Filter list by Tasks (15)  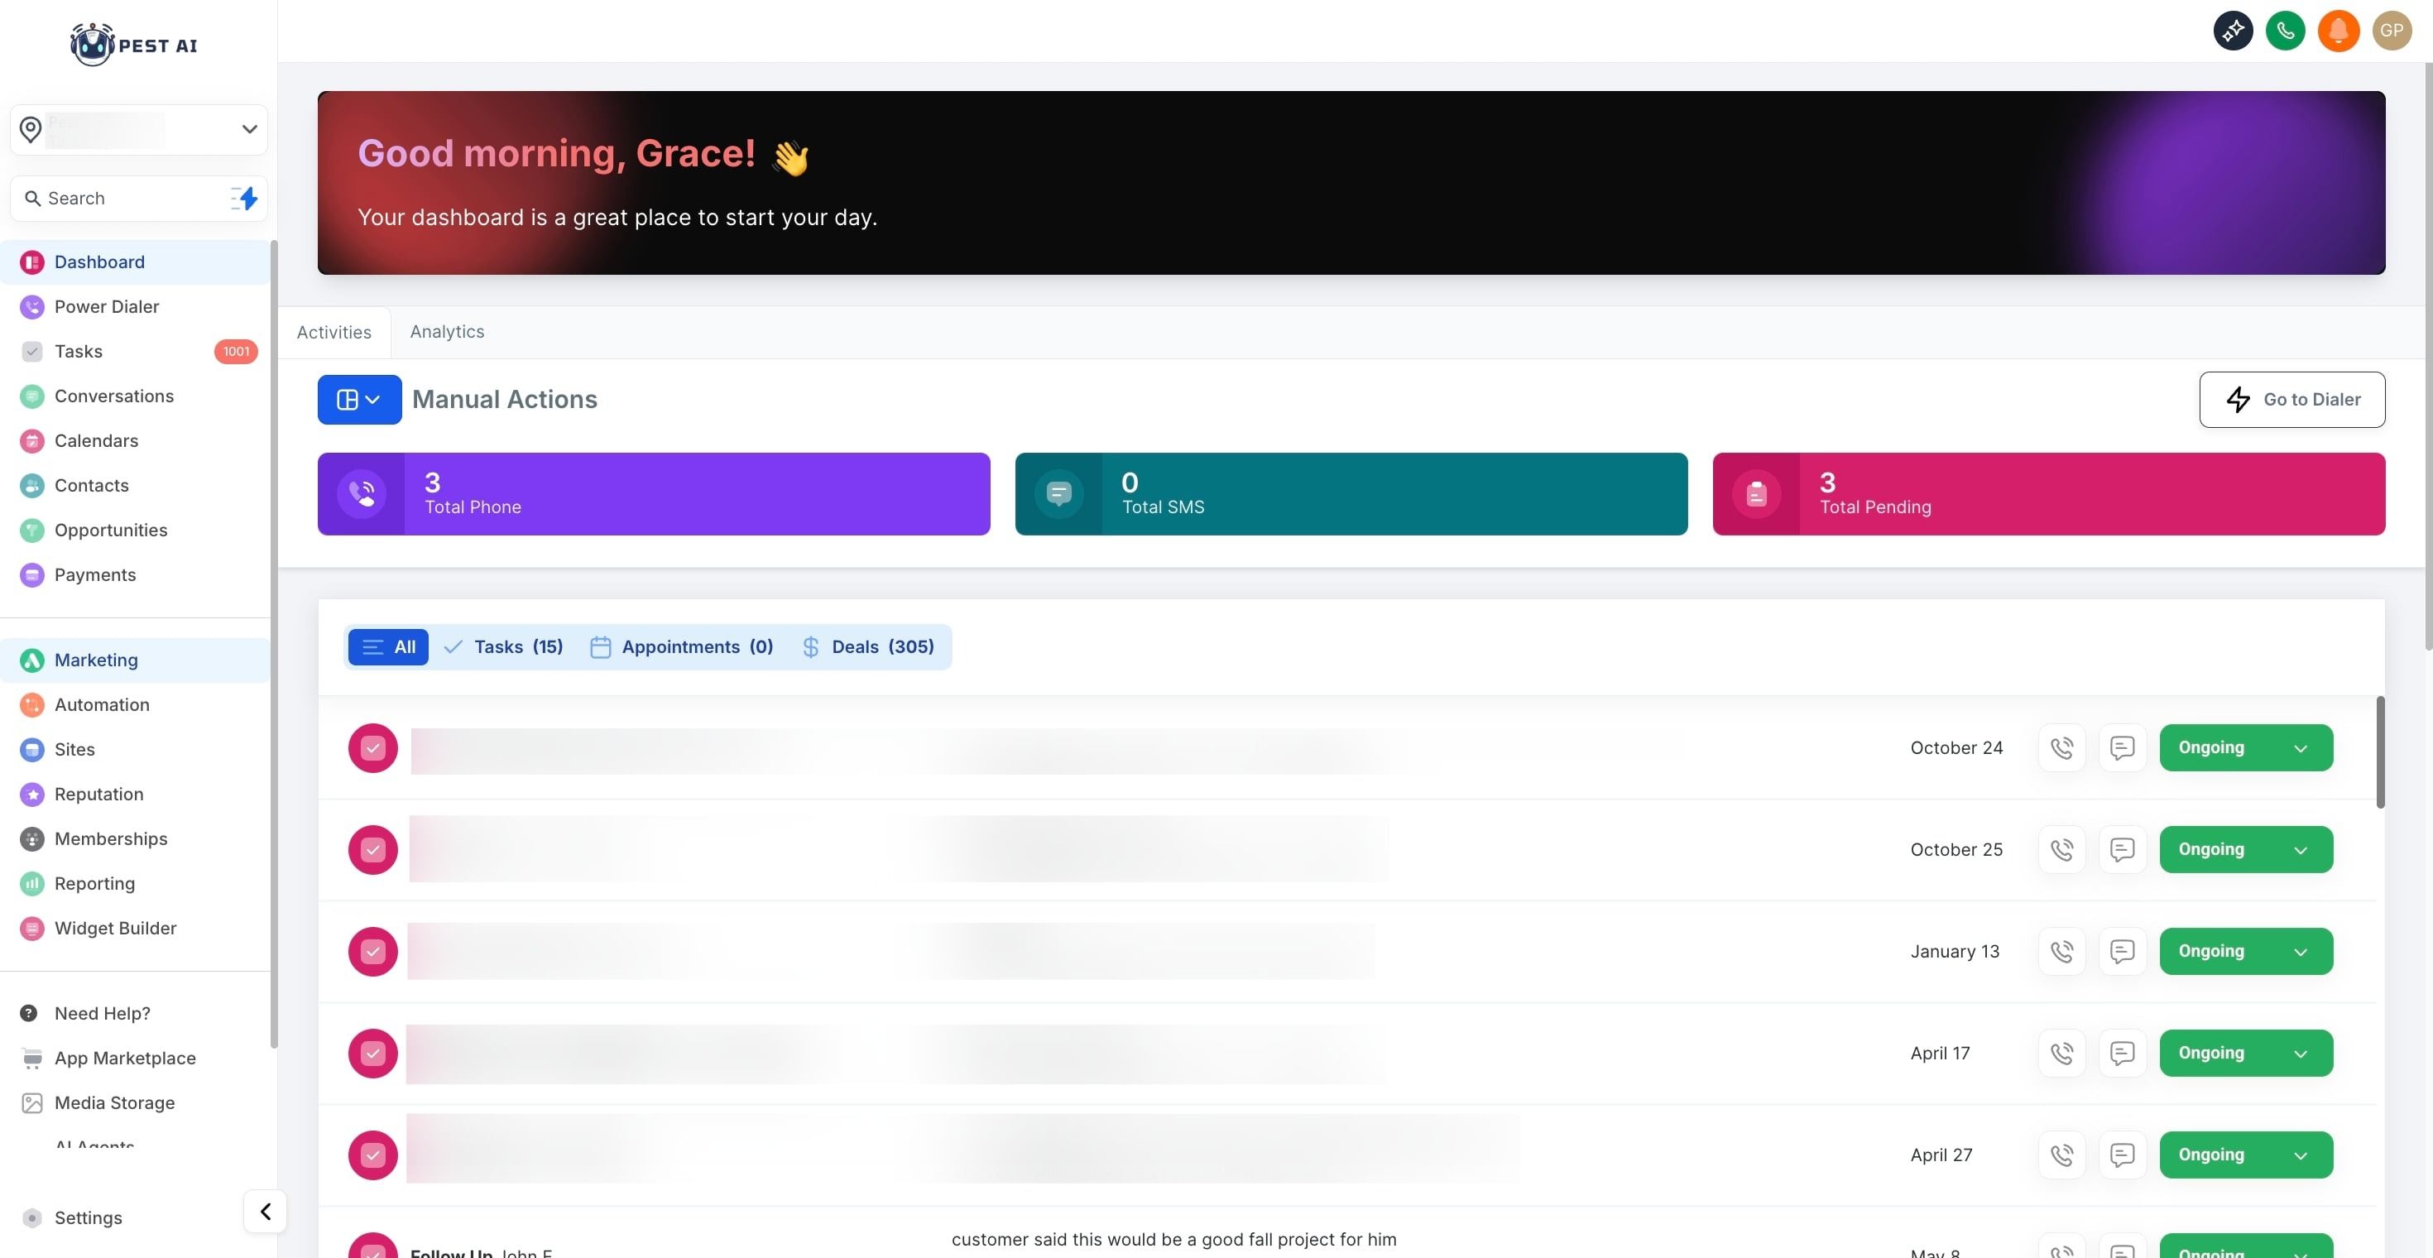click(503, 647)
